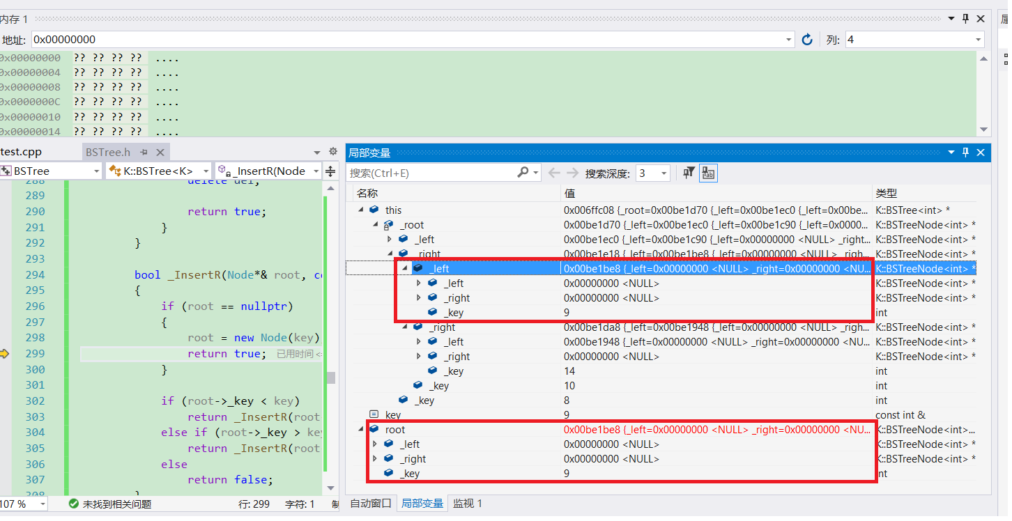
Task: Switch to the BSTree.h tab
Action: [108, 152]
